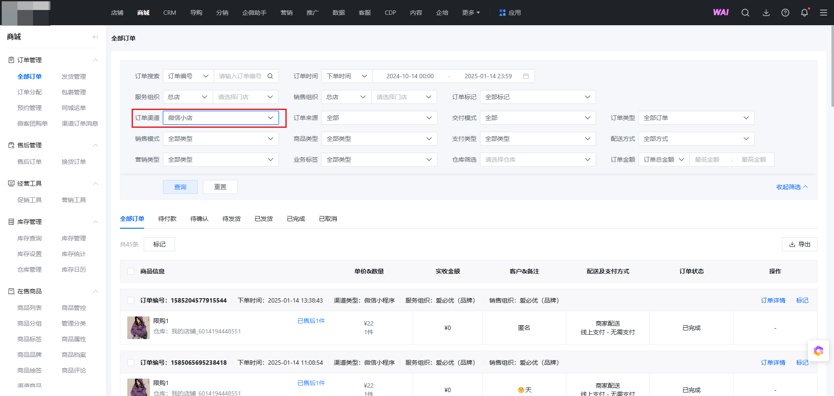Click the 导出 export button
834x396 pixels.
(800, 244)
